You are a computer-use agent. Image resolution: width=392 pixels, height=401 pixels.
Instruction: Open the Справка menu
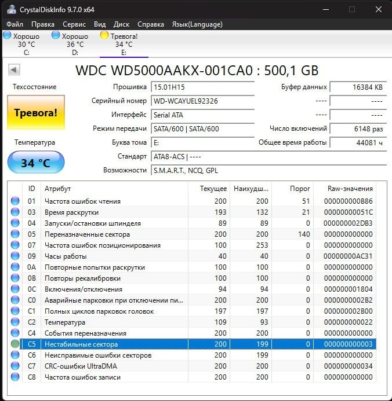tap(151, 24)
